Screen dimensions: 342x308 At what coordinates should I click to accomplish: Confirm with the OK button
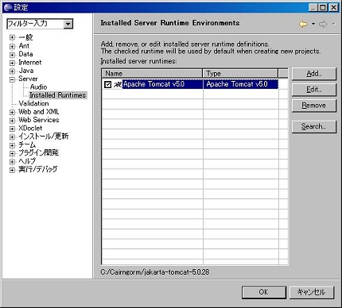(x=264, y=292)
